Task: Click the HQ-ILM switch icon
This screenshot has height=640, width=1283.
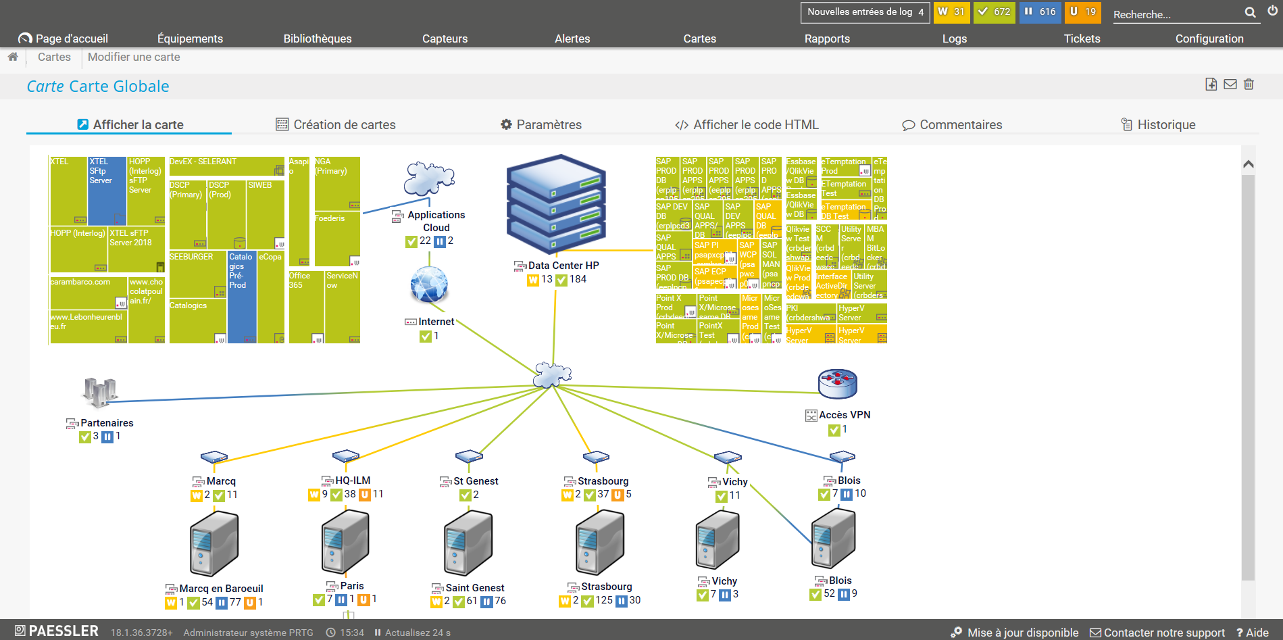Action: coord(346,457)
